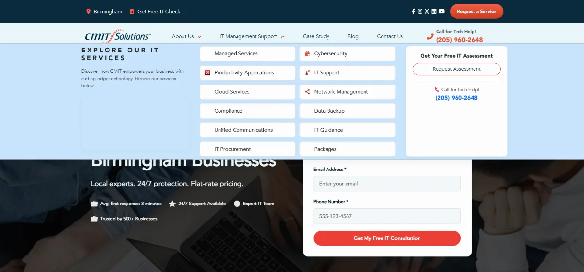The image size is (584, 272).
Task: Click the red icon on Productivity Applications
Action: click(x=207, y=73)
